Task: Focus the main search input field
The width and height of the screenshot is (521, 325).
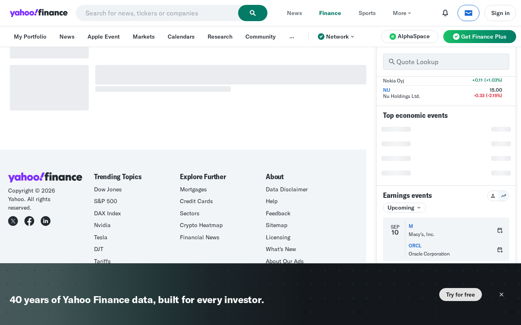Action: [157, 13]
